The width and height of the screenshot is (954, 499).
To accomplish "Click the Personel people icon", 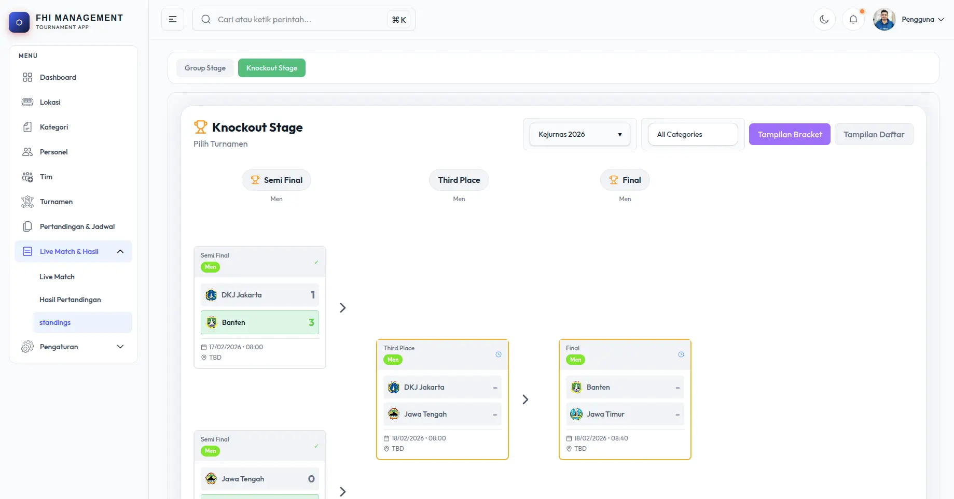I will coord(27,152).
